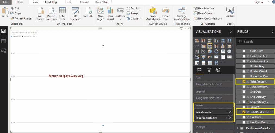275x133 pixels.
Task: Switch to the View ribbon tab
Action: click(x=36, y=2)
